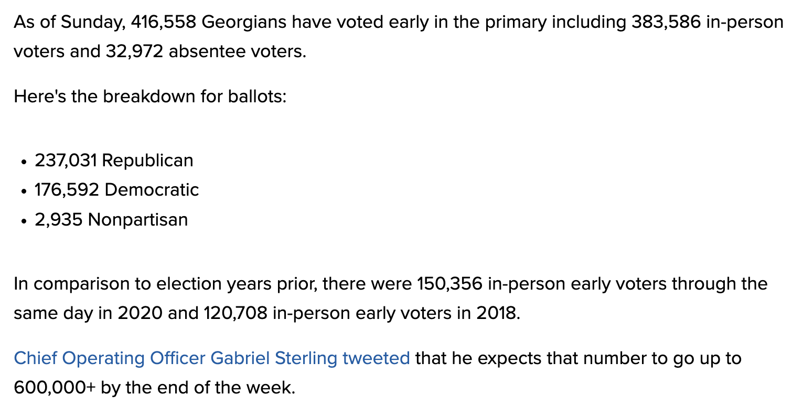Click the 176,592 Democratic list item
The width and height of the screenshot is (792, 405).
tap(117, 189)
